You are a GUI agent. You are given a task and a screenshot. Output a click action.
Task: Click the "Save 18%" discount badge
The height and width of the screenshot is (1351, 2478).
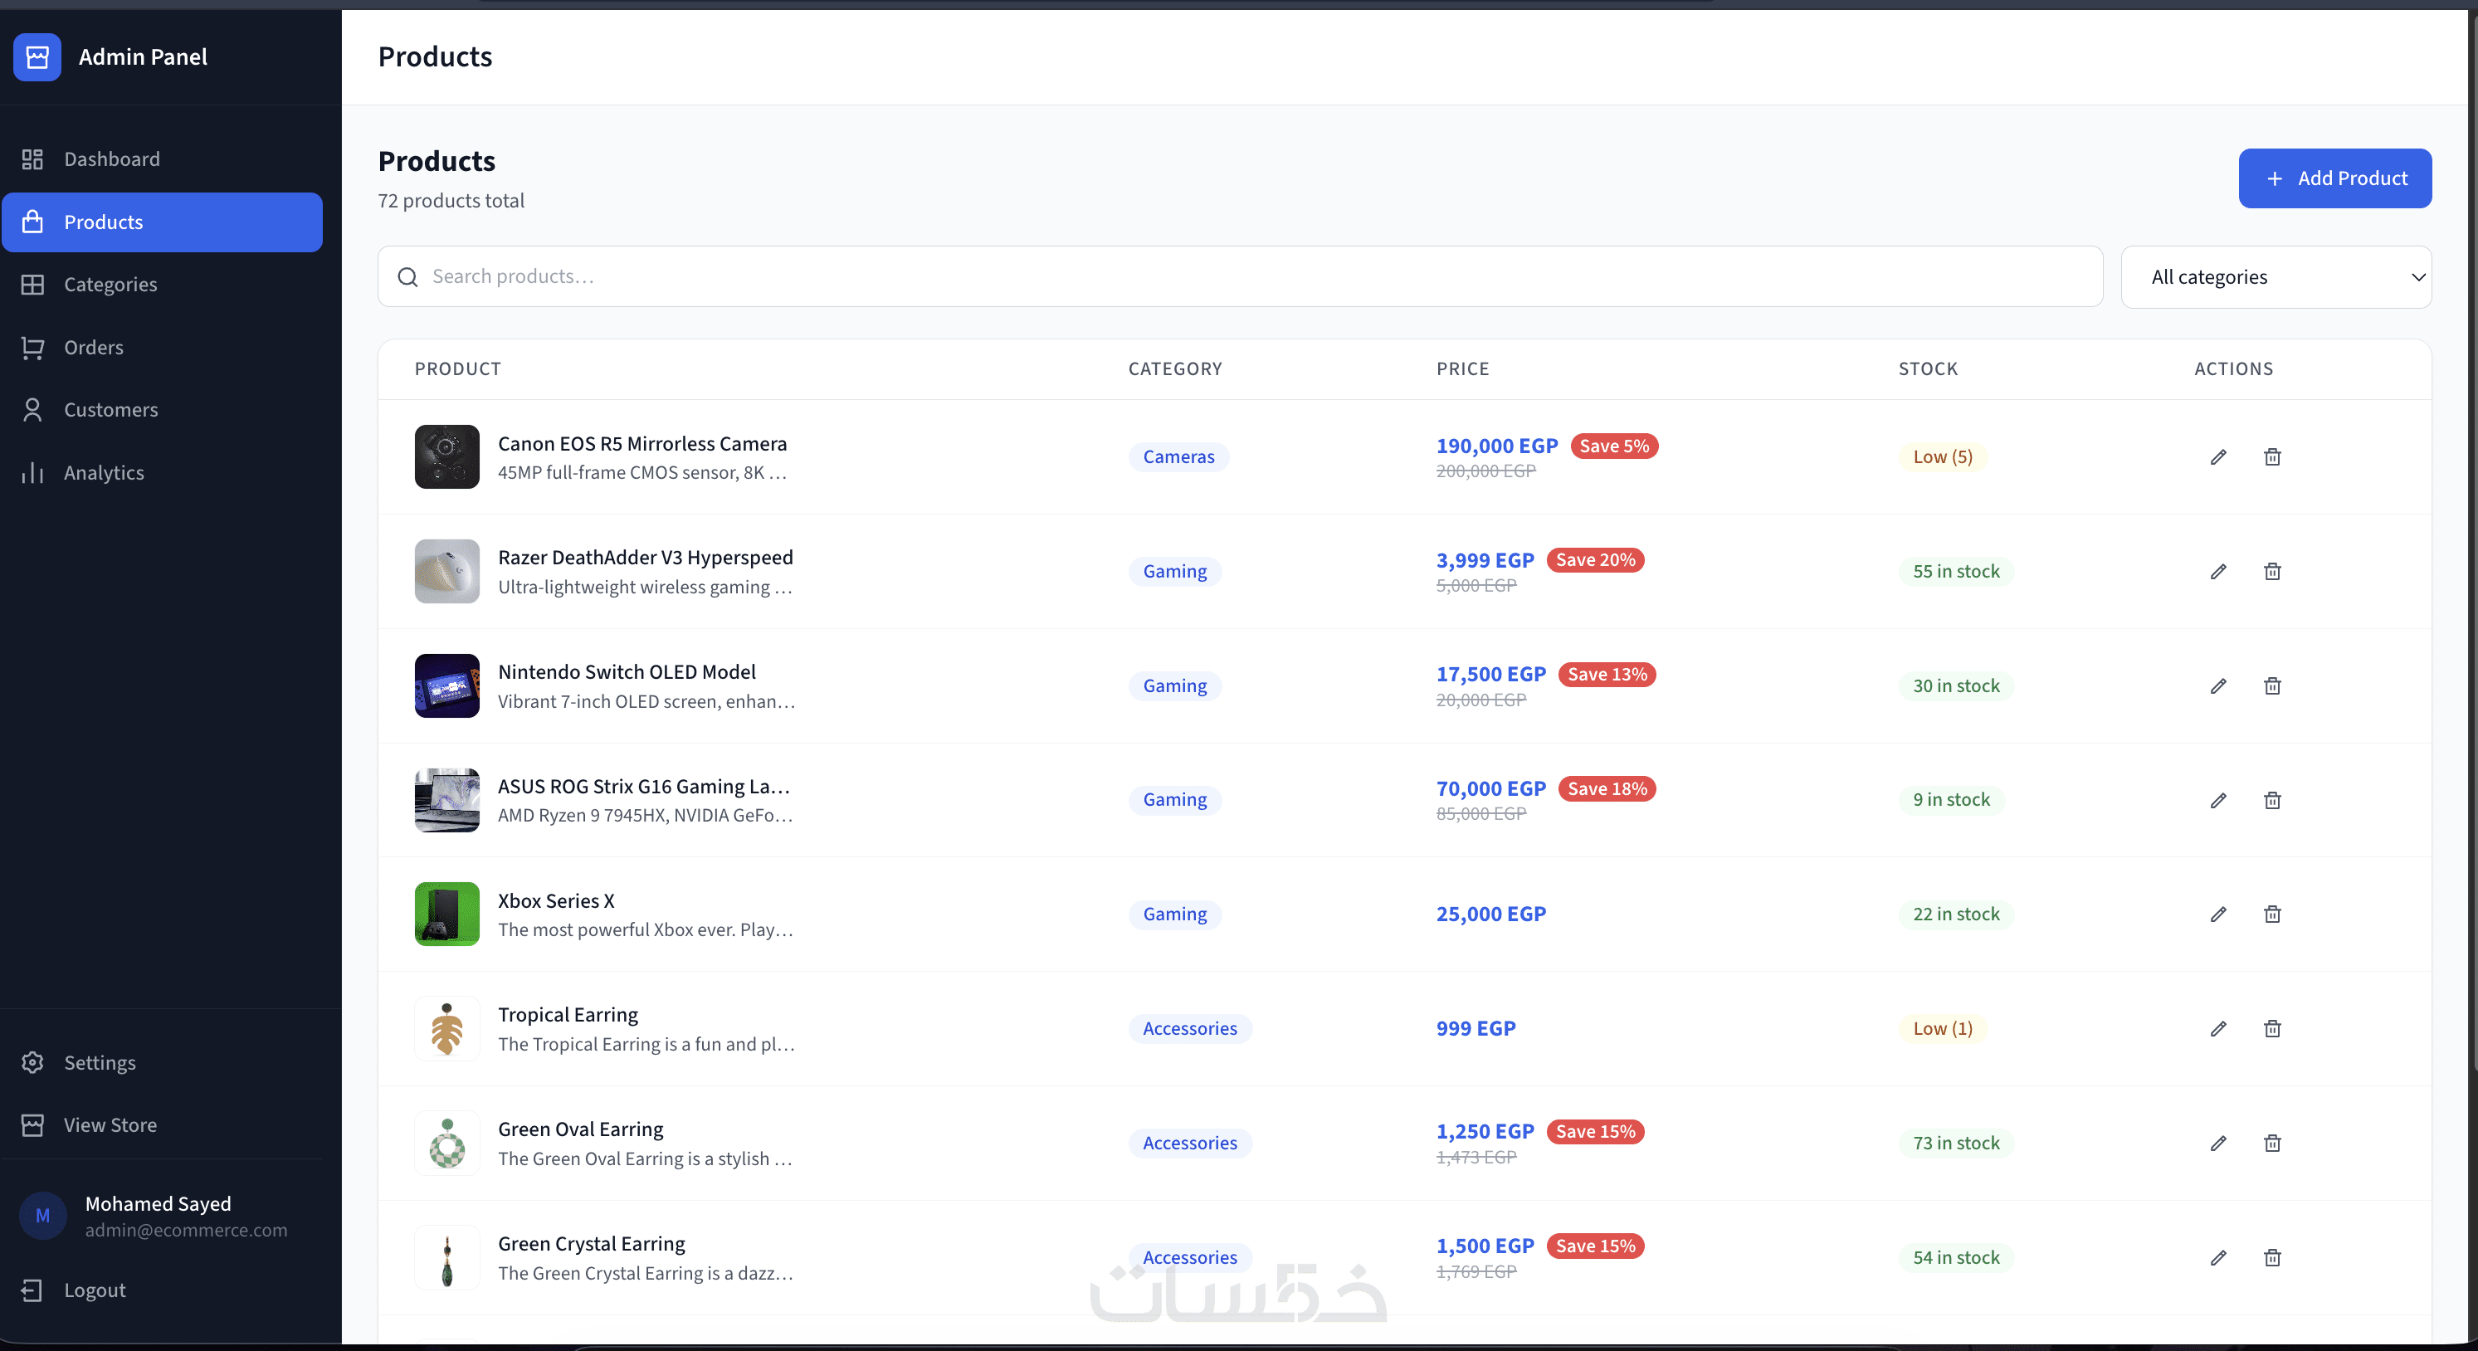(x=1607, y=789)
